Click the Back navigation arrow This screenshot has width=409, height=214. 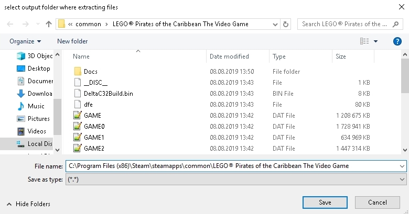pos(10,24)
